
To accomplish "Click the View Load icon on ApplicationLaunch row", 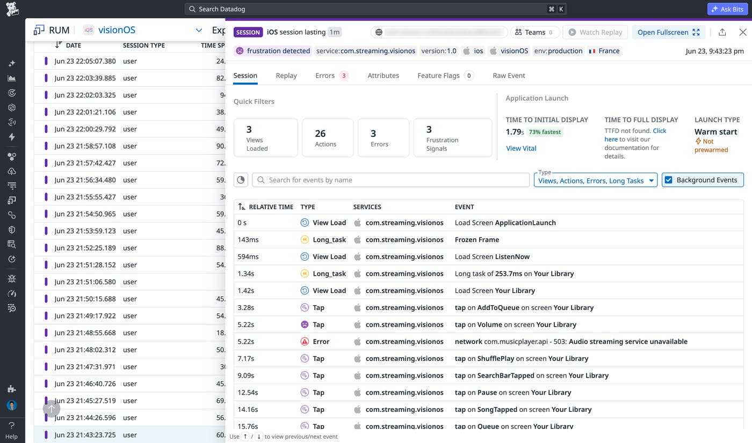I will [x=305, y=223].
